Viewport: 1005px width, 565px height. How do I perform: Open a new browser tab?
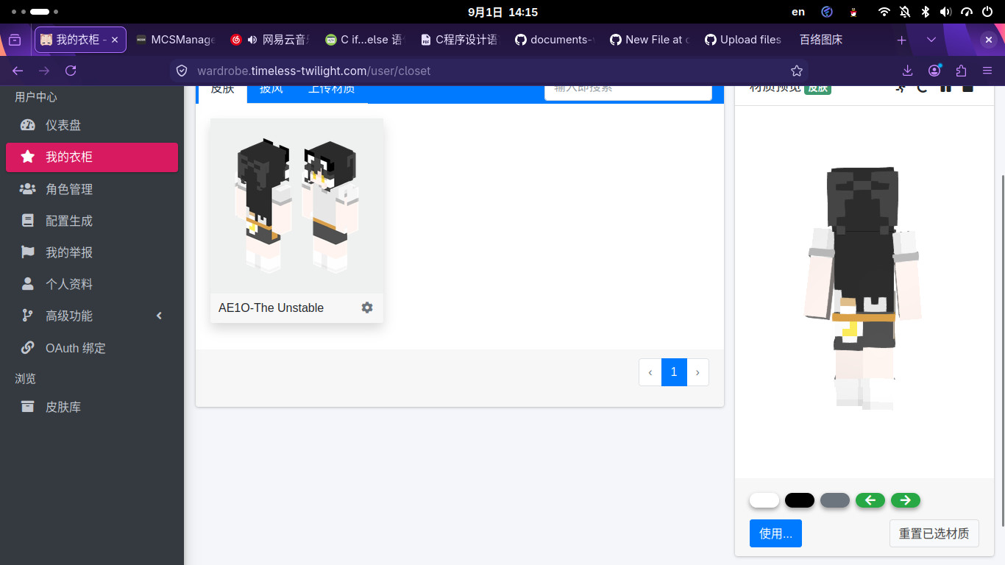901,40
